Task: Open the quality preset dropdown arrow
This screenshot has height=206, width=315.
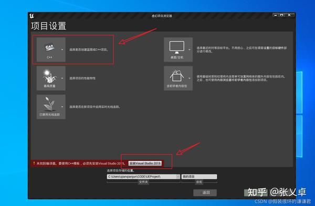Action: click(62, 78)
